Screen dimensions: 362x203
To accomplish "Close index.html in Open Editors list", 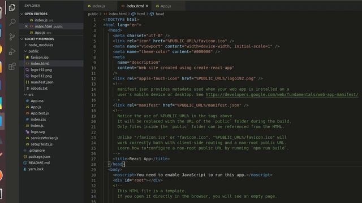I will pos(26,27).
